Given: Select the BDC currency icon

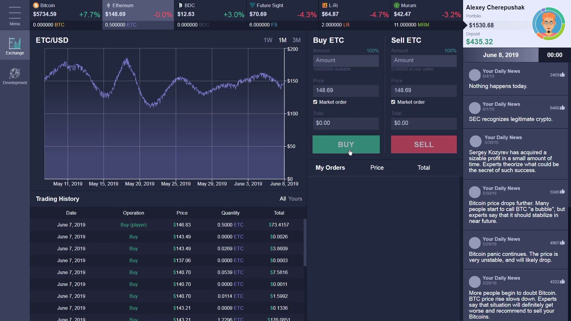Looking at the screenshot, I should 180,5.
